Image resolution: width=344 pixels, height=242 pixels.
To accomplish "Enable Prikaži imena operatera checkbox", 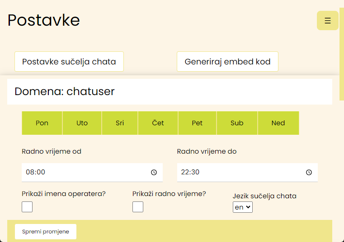I will click(x=27, y=207).
